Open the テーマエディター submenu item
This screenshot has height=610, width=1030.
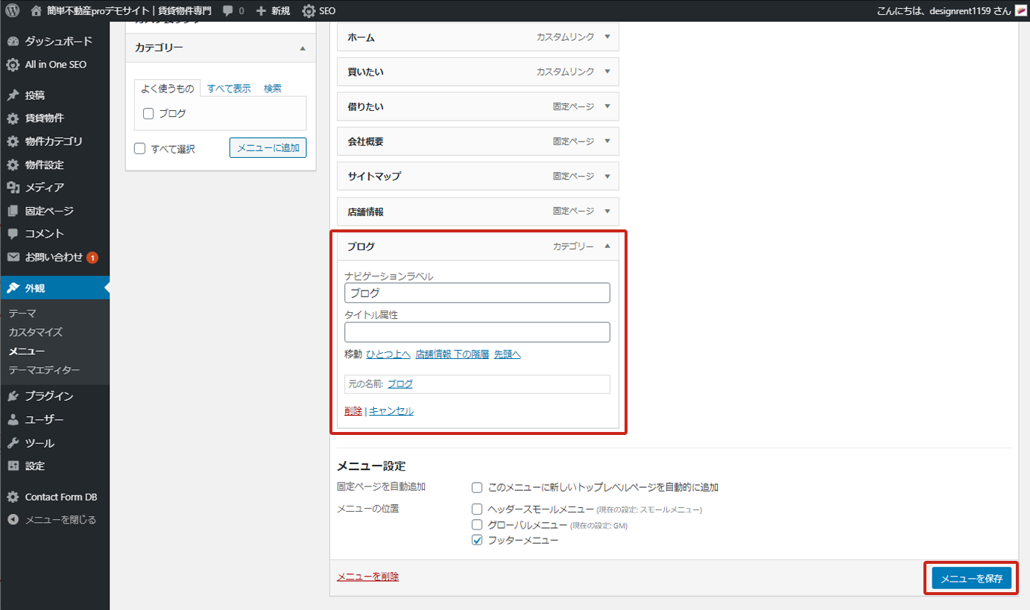[x=44, y=370]
